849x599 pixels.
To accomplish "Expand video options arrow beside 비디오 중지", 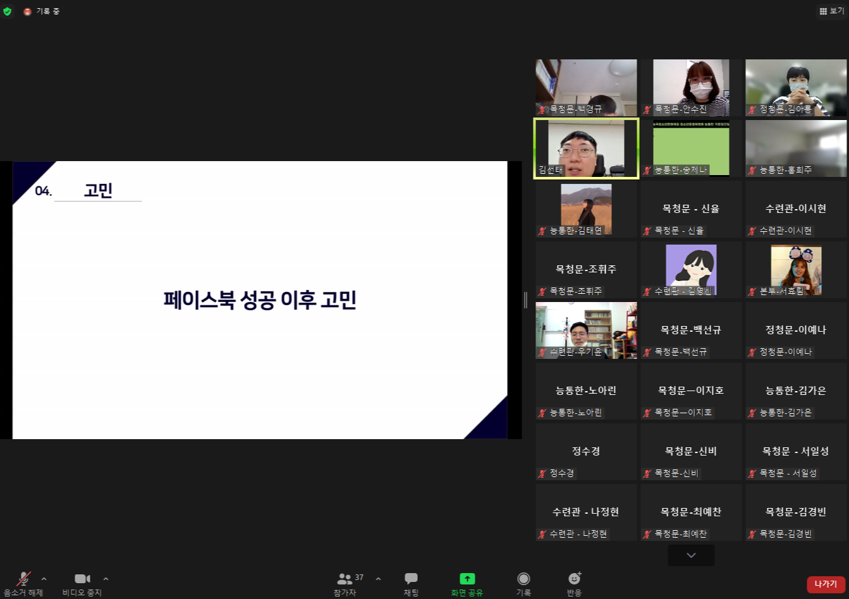I will click(x=106, y=579).
